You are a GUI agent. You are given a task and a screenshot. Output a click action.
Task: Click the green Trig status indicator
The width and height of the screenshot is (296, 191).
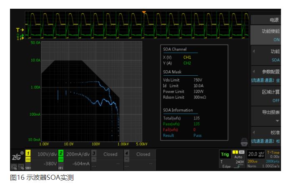225,154
